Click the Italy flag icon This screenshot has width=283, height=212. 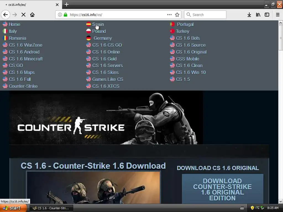point(5,31)
